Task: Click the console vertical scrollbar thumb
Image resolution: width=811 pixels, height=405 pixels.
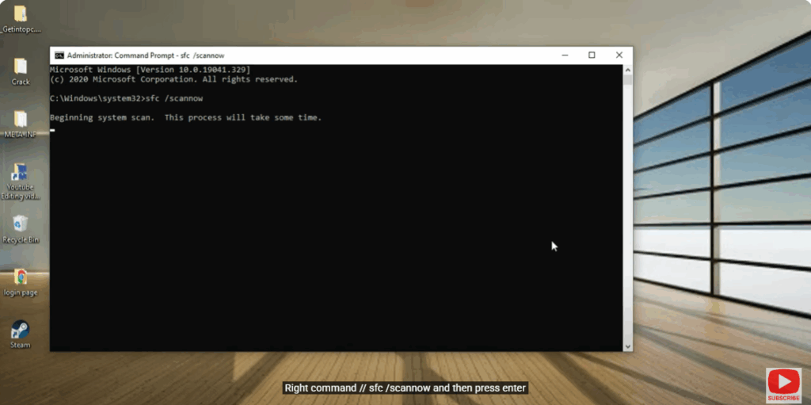Action: (x=627, y=81)
